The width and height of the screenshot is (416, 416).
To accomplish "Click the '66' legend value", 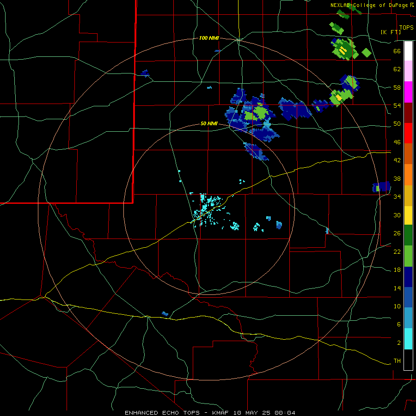I will (397, 51).
